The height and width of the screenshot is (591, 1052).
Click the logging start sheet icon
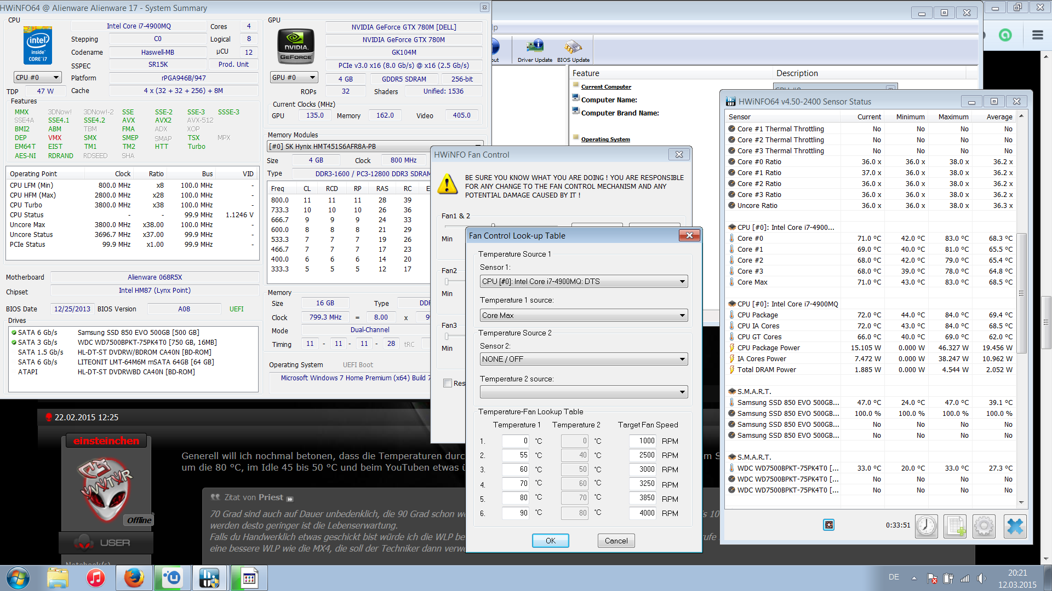[955, 526]
